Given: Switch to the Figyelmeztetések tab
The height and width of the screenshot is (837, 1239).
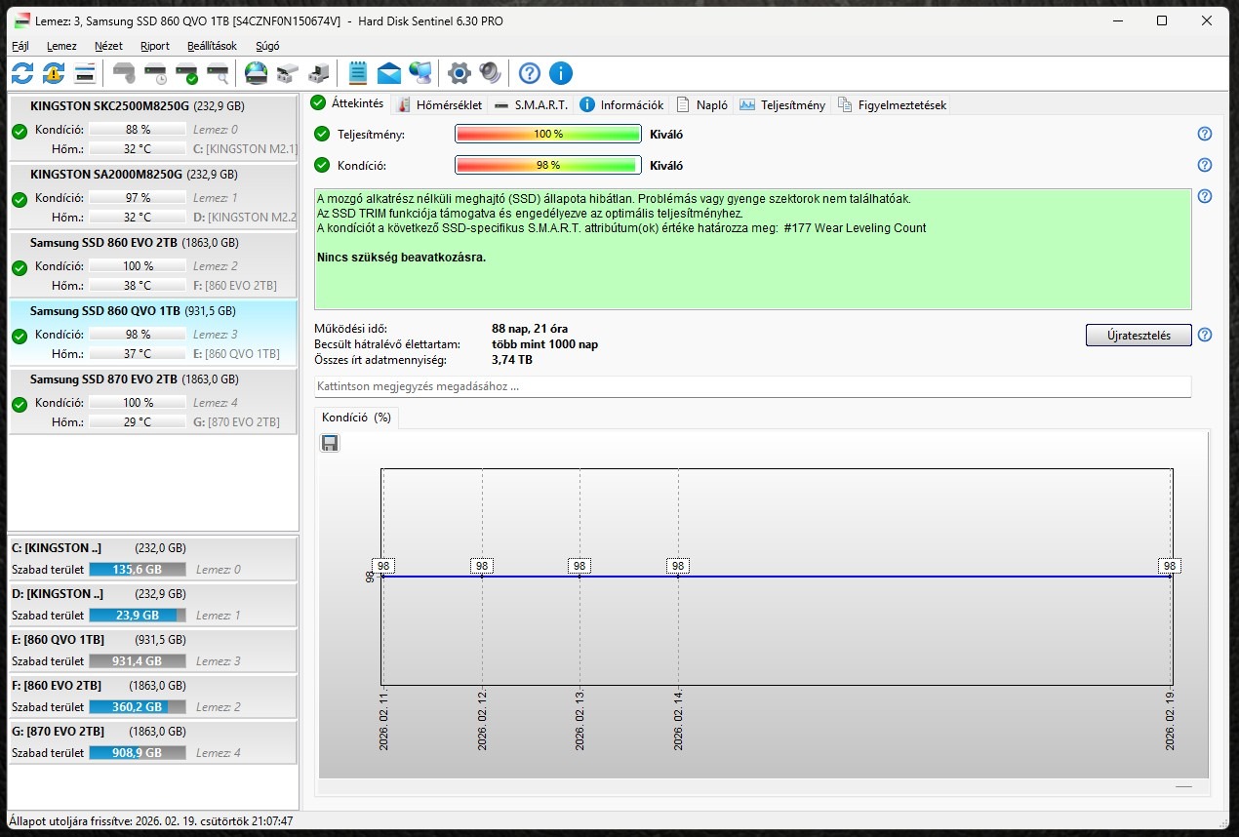Looking at the screenshot, I should (892, 104).
